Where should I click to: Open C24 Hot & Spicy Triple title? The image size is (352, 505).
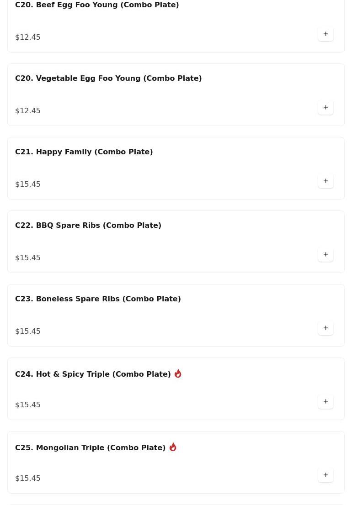click(93, 374)
